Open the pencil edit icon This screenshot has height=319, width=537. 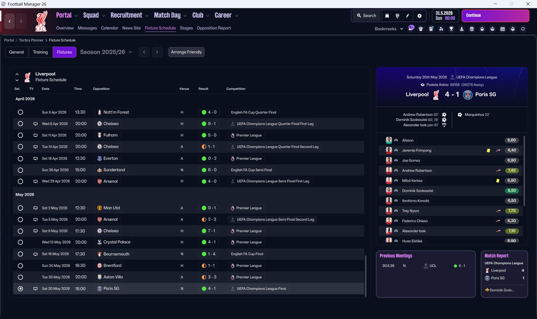click(407, 16)
